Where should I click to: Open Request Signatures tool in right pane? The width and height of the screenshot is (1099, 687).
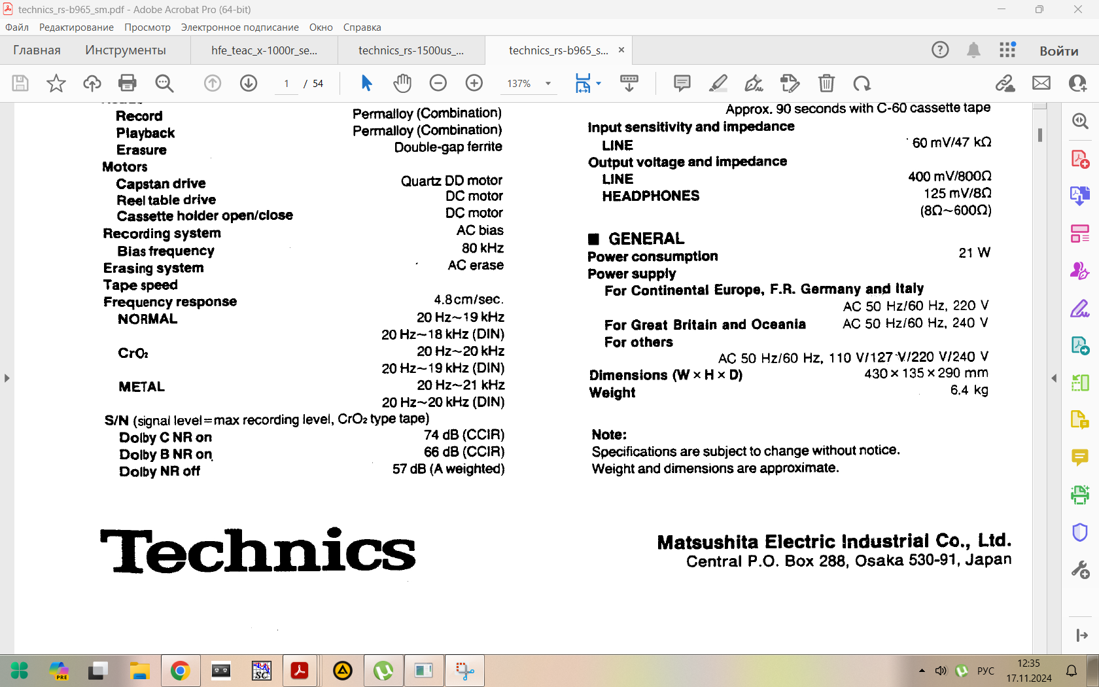pyautogui.click(x=1080, y=270)
